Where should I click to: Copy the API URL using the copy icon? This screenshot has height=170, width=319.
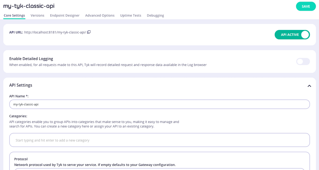tap(89, 32)
